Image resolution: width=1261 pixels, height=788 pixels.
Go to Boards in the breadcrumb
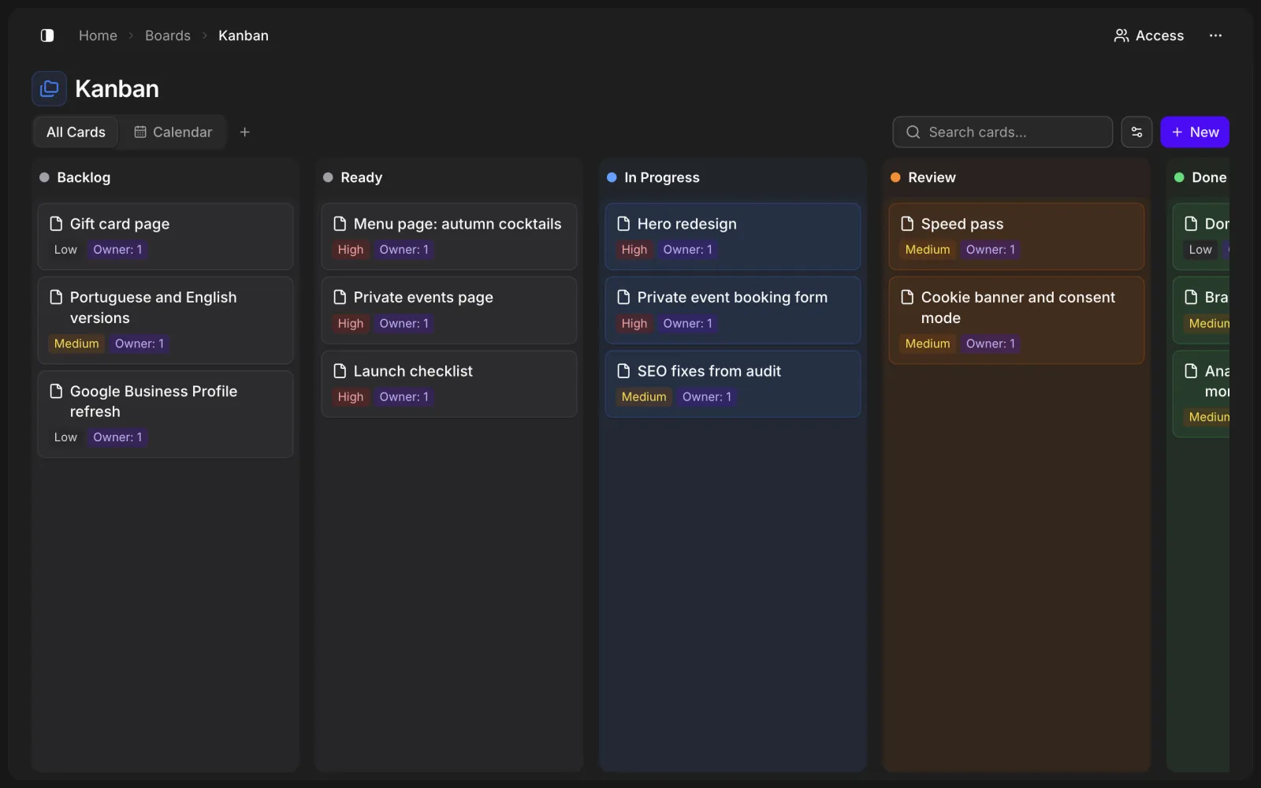(x=168, y=35)
